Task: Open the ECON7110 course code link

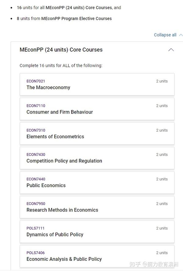Action: 36,106
